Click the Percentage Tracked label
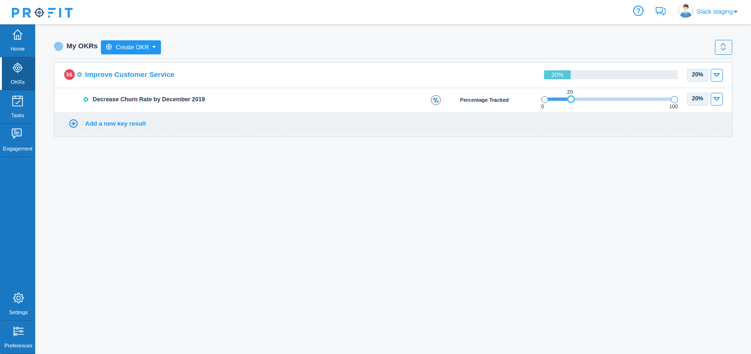Image resolution: width=751 pixels, height=354 pixels. [484, 100]
